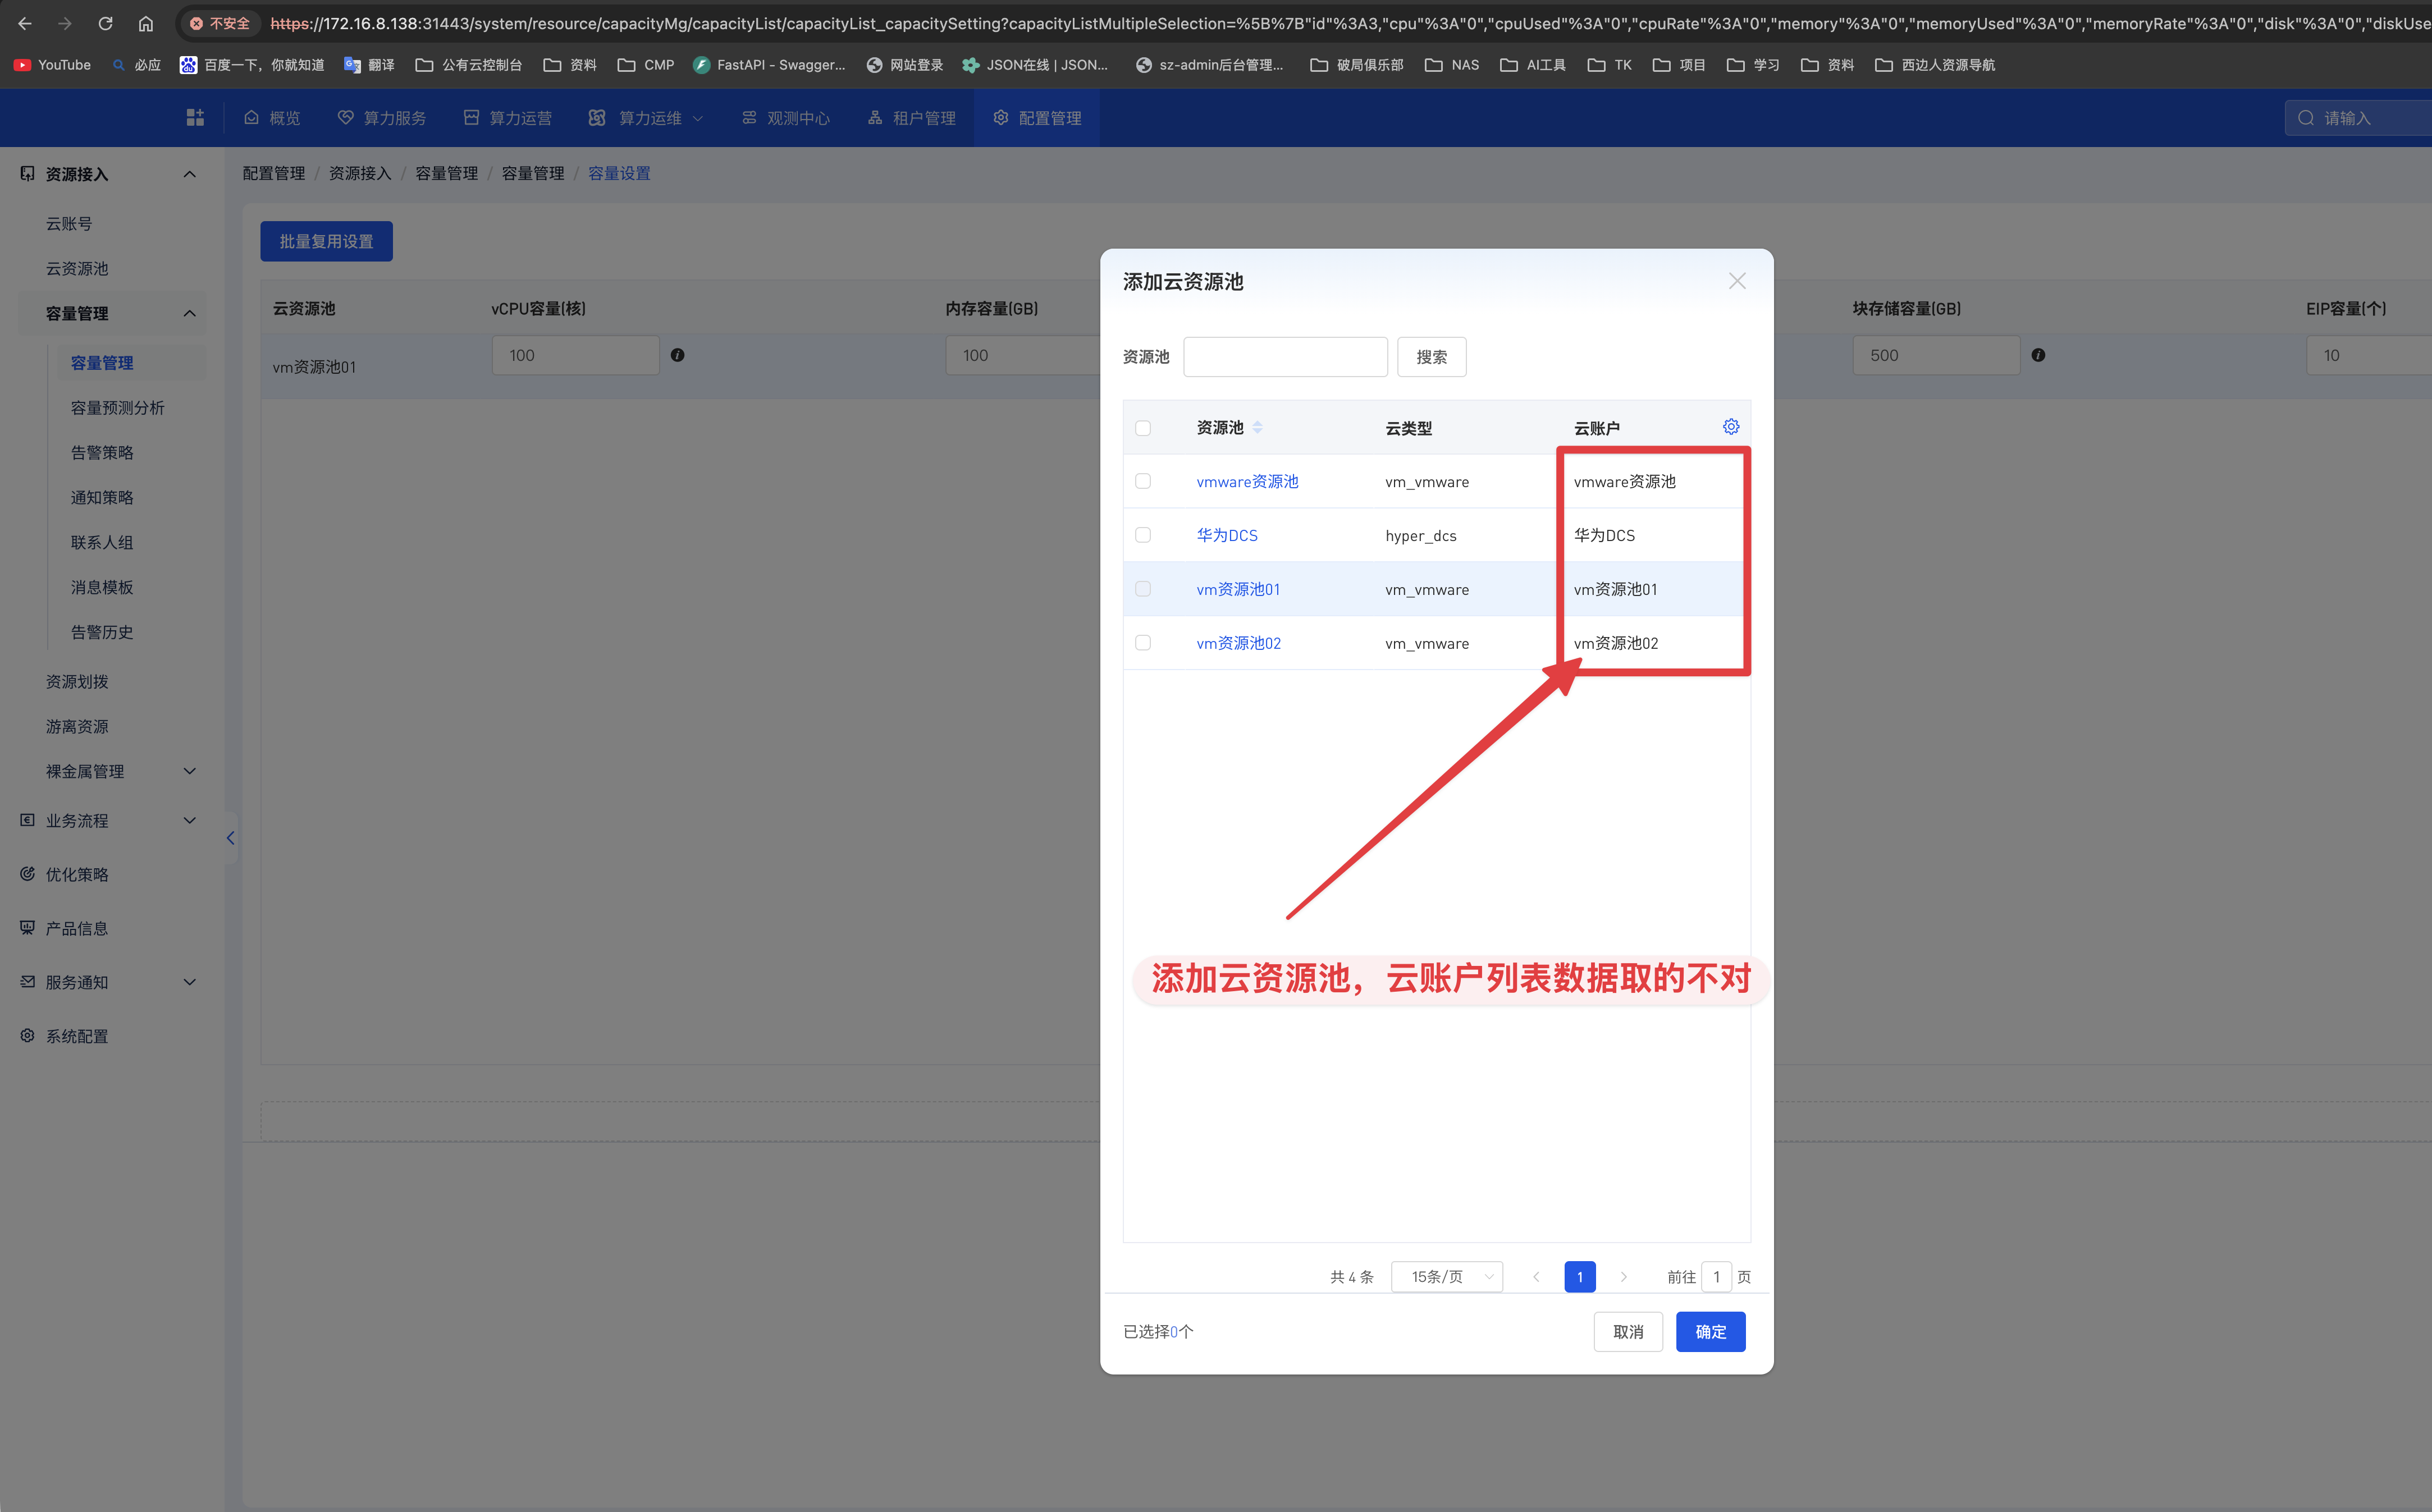Click the 资源池 column sort arrows
The width and height of the screenshot is (2432, 1512).
pyautogui.click(x=1257, y=428)
